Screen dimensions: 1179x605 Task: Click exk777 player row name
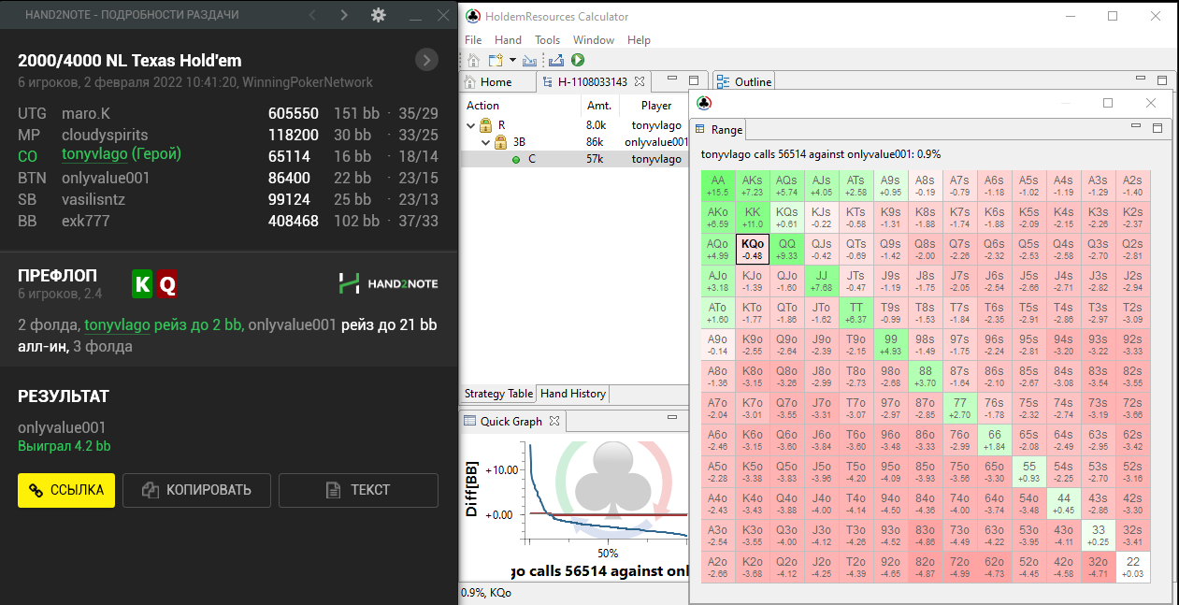tap(85, 222)
